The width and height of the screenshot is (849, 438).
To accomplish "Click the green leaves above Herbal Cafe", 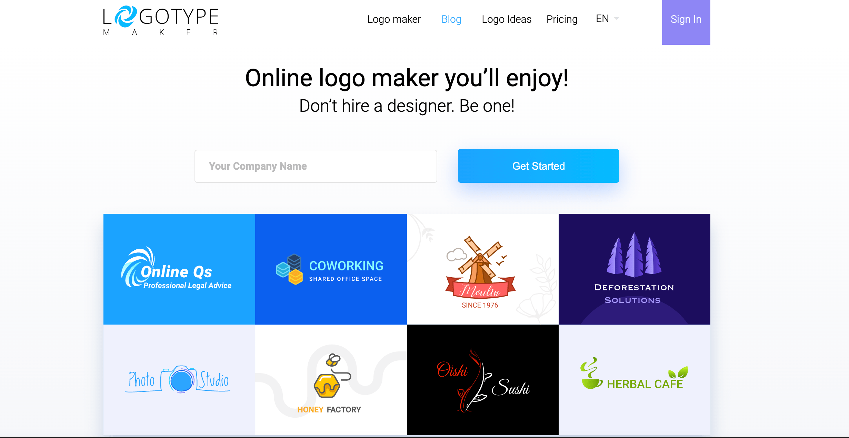I will [x=678, y=372].
